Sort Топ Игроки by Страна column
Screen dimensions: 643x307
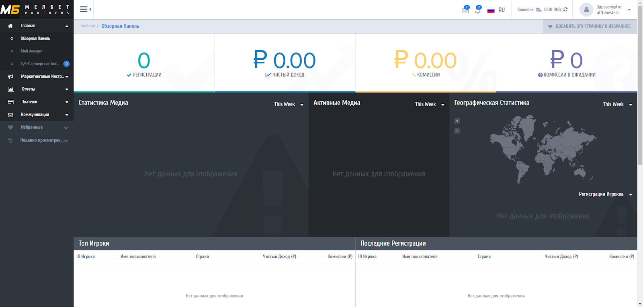coord(202,257)
